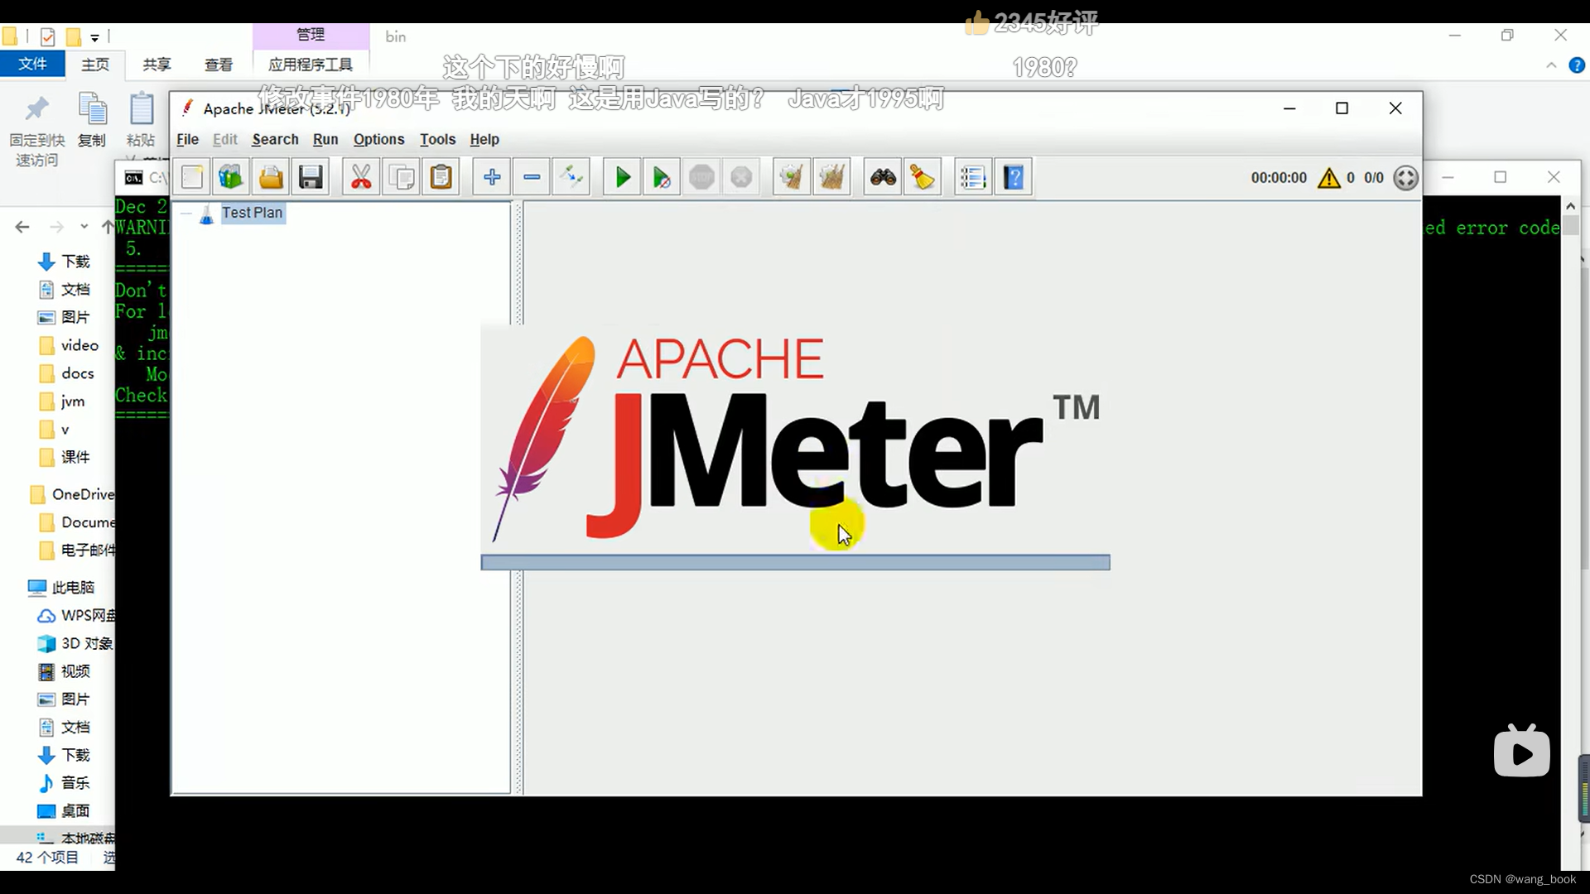The width and height of the screenshot is (1590, 894).
Task: Open Explorer help question icon
Action: click(x=1577, y=65)
